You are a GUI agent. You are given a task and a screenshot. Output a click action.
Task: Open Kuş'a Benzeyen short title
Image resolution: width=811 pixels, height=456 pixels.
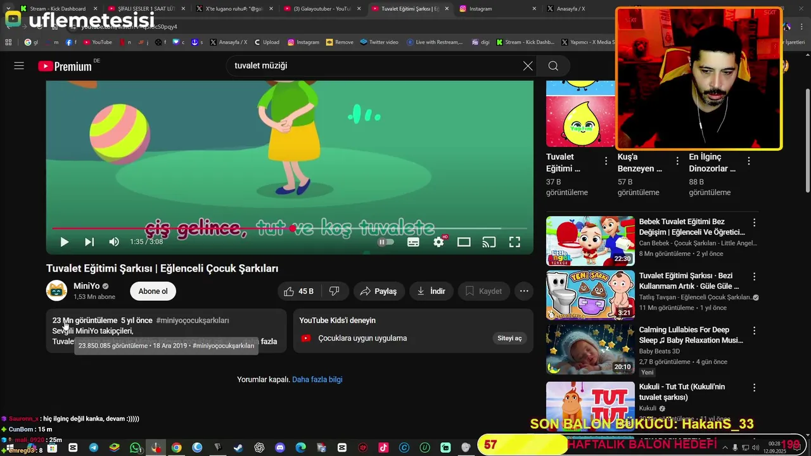[640, 163]
